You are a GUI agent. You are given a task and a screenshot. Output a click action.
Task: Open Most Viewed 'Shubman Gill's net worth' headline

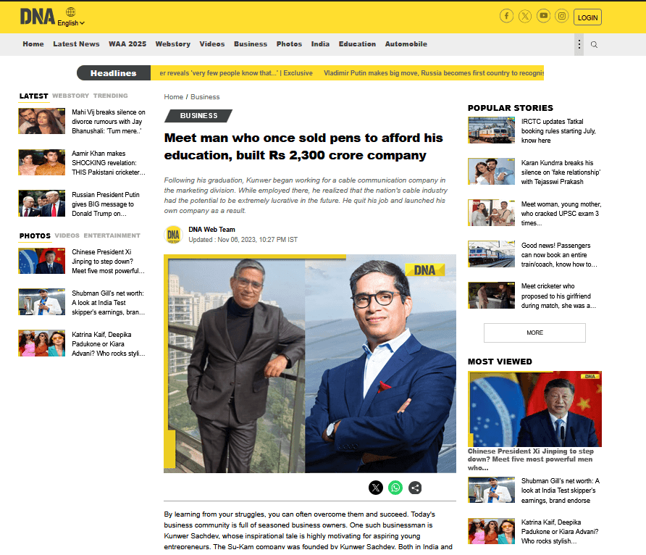click(x=561, y=491)
